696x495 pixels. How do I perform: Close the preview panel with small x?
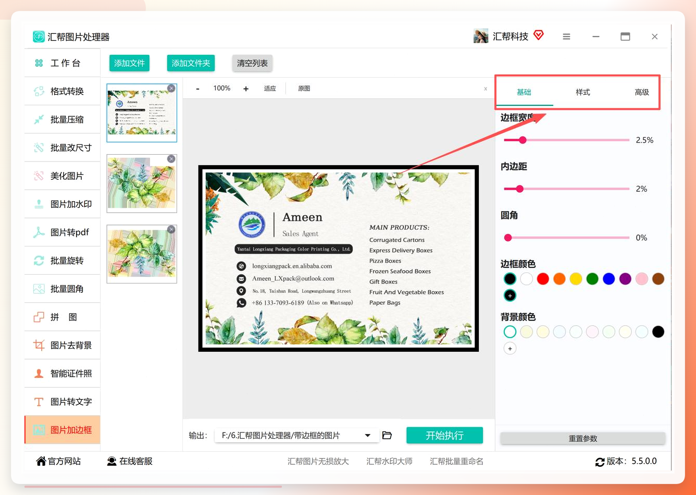click(486, 89)
